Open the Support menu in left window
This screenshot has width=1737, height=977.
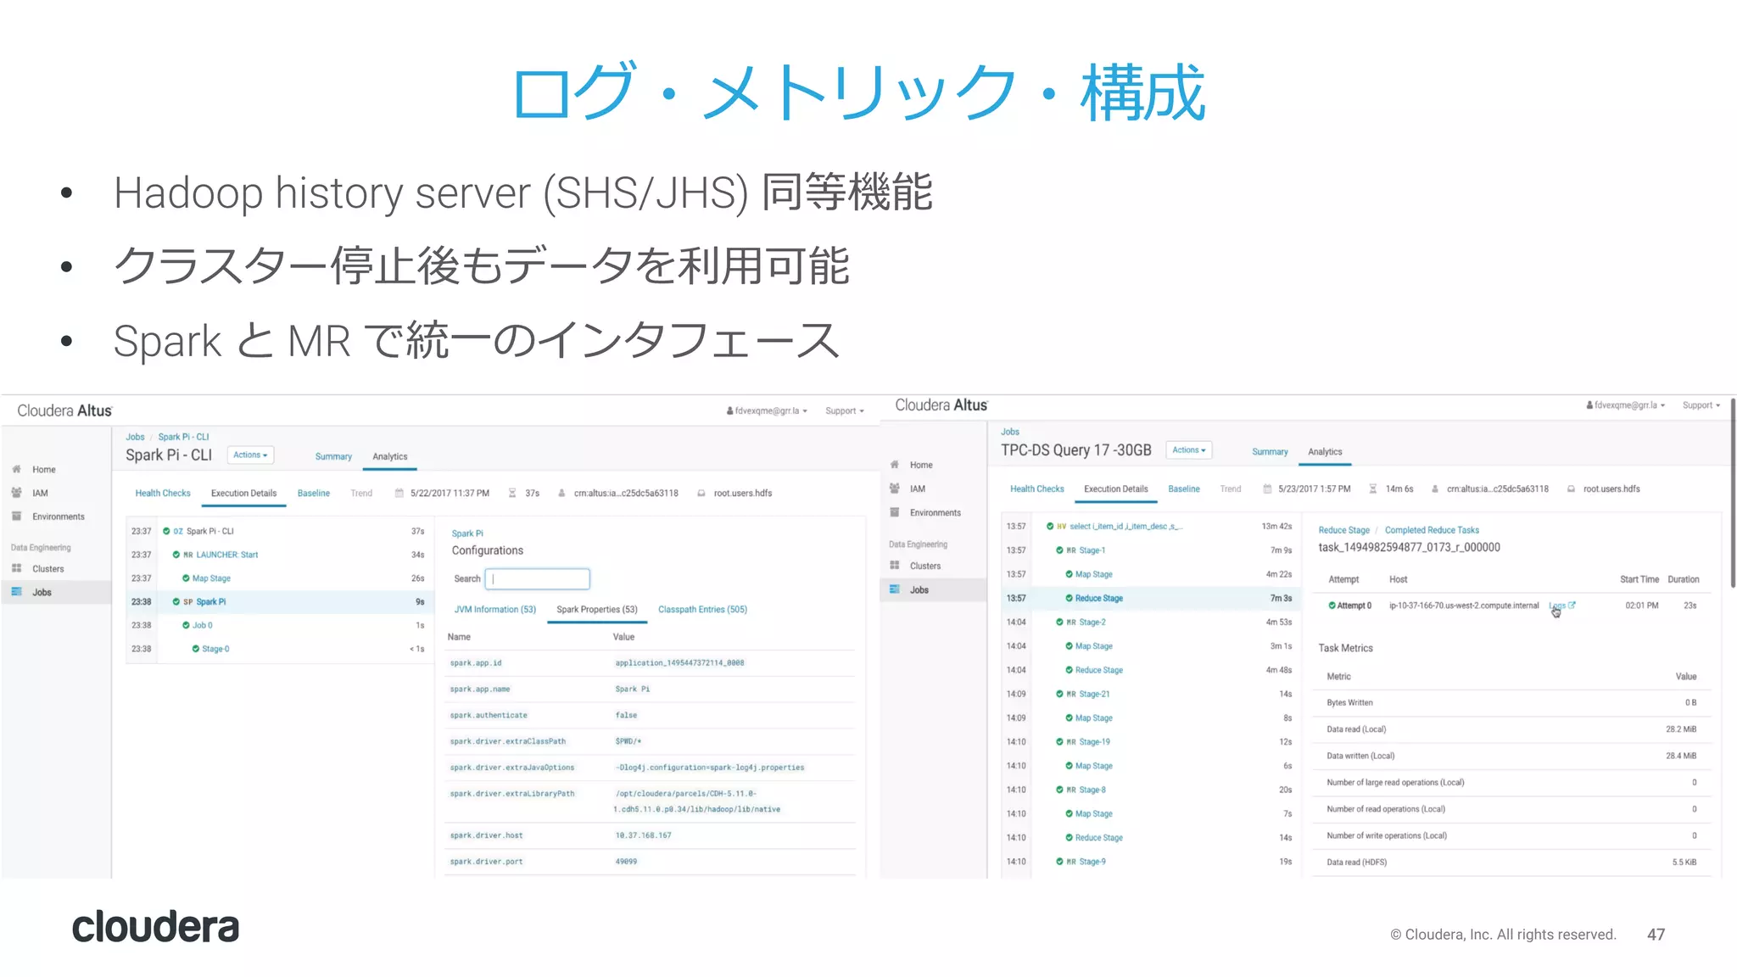(x=845, y=411)
